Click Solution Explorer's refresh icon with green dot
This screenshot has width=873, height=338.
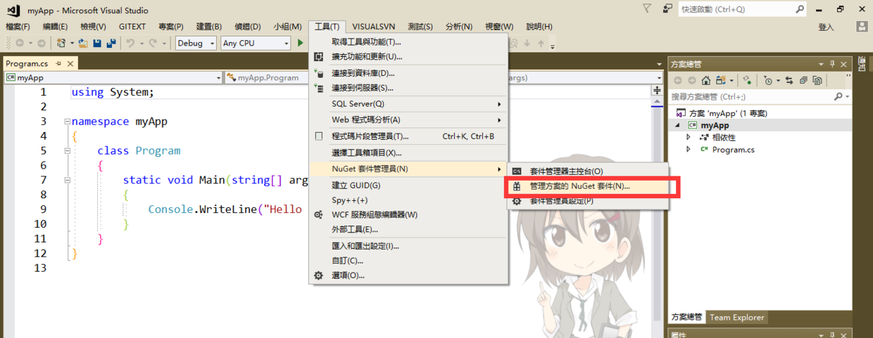[x=747, y=81]
